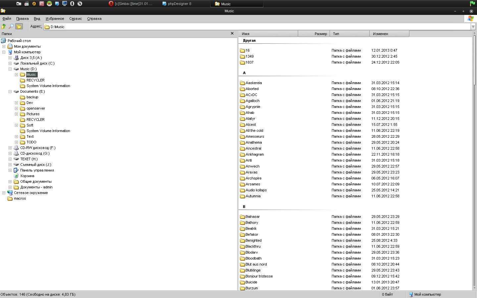Sort files by Изменен column header
The height and width of the screenshot is (298, 477).
pyautogui.click(x=389, y=34)
